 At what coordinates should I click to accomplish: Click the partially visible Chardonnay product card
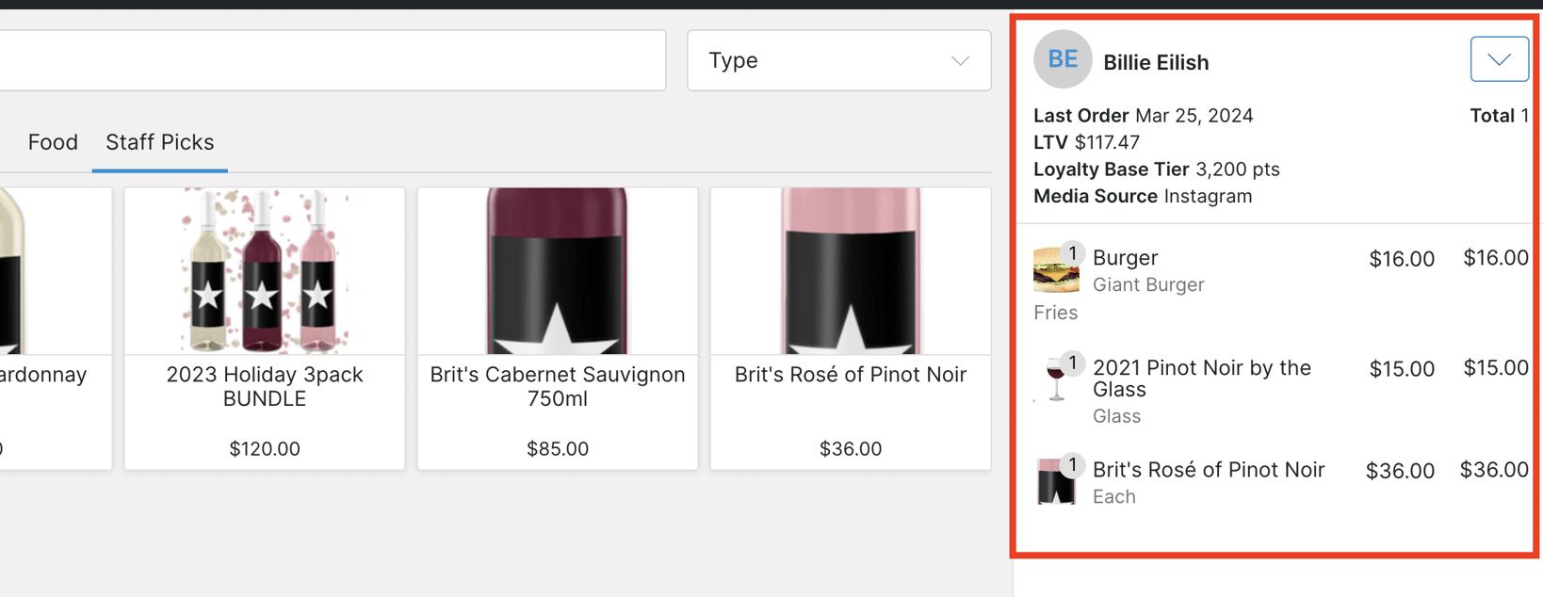55,328
